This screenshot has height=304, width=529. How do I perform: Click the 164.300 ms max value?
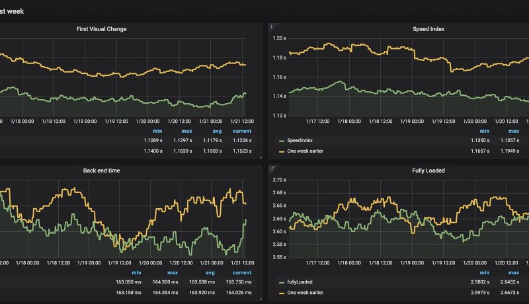pyautogui.click(x=165, y=282)
